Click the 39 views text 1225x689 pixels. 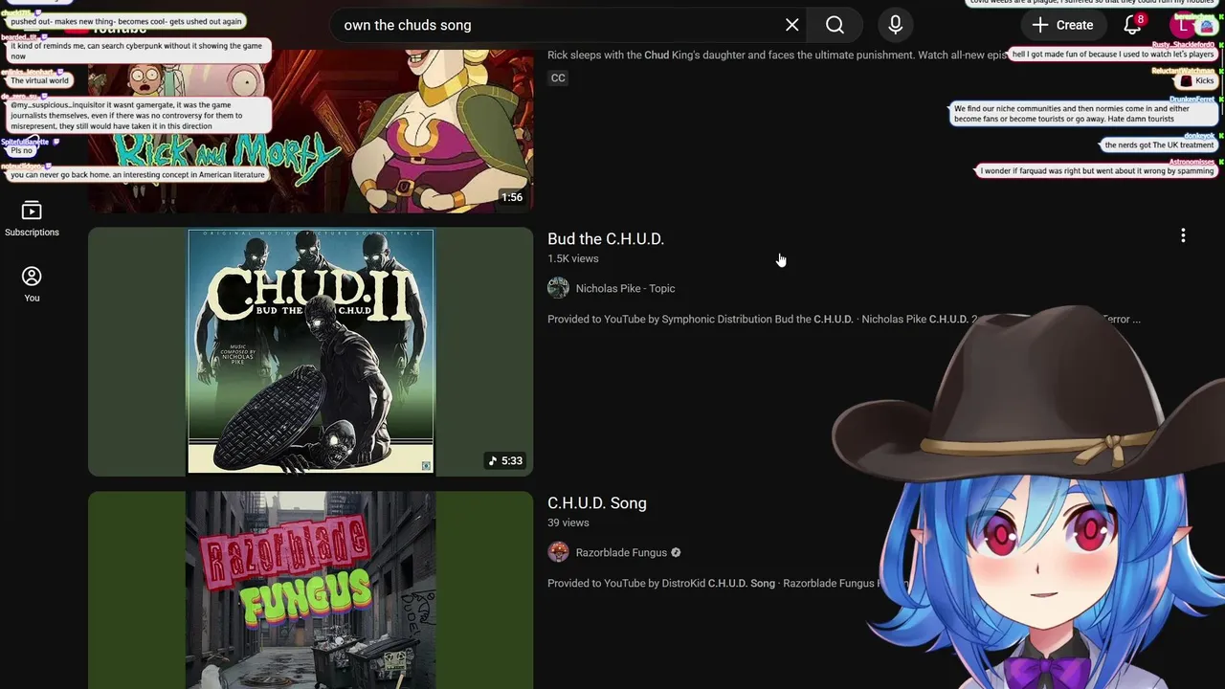pyautogui.click(x=568, y=522)
